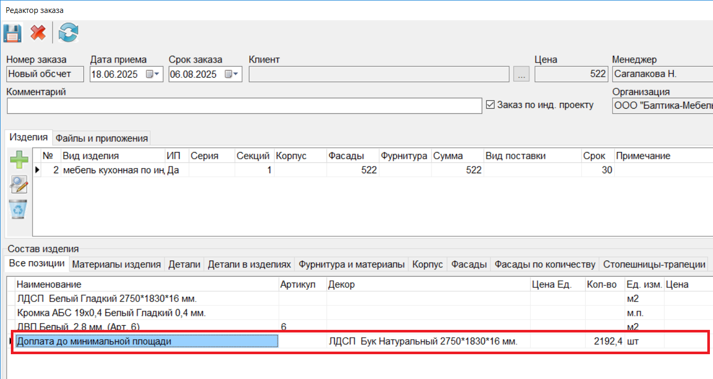
Task: Open the 'Фасады по количеству' tab
Action: pyautogui.click(x=545, y=264)
